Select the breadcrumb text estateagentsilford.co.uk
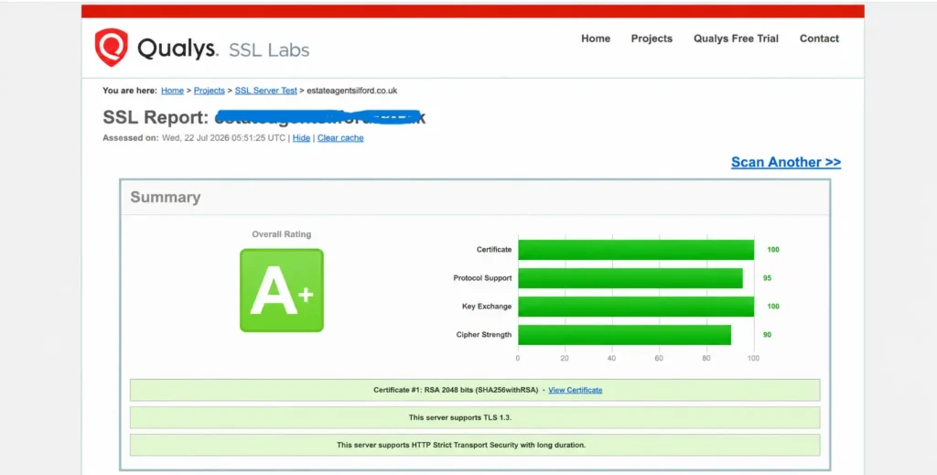The image size is (937, 475). [x=352, y=91]
